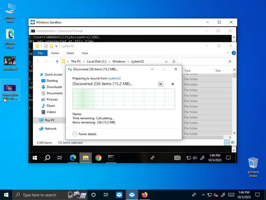
Task: Click the Local Disk (C:) breadcrumb
Action: coord(97,61)
